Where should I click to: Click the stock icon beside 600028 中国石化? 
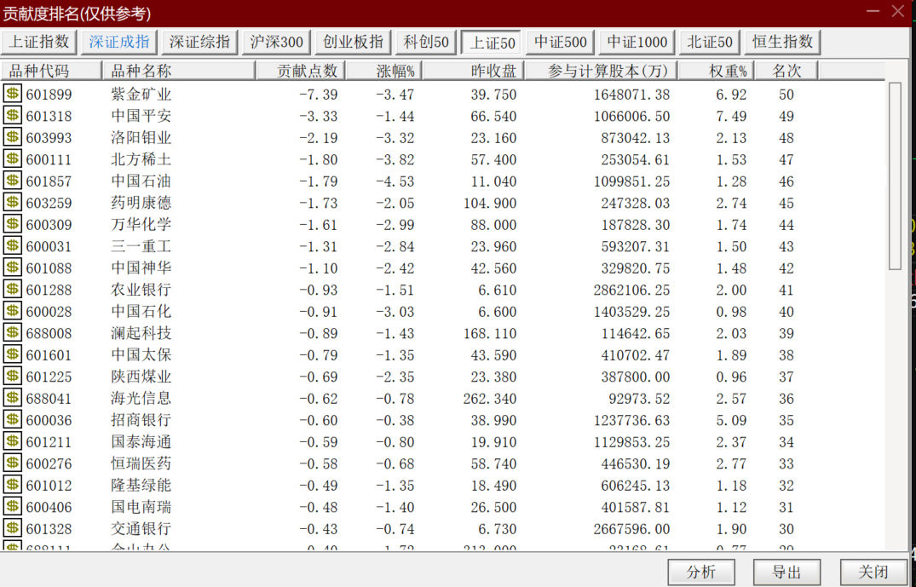(12, 311)
